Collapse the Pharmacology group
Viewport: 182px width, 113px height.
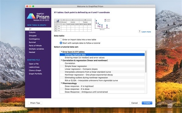coord(62,83)
